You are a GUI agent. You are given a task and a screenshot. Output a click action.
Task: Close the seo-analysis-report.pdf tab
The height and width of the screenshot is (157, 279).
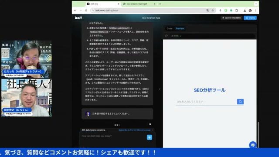pos(154,4)
